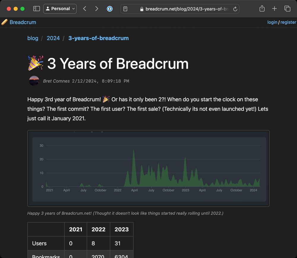
Task: Click the 2021 table column header
Action: [x=75, y=229]
